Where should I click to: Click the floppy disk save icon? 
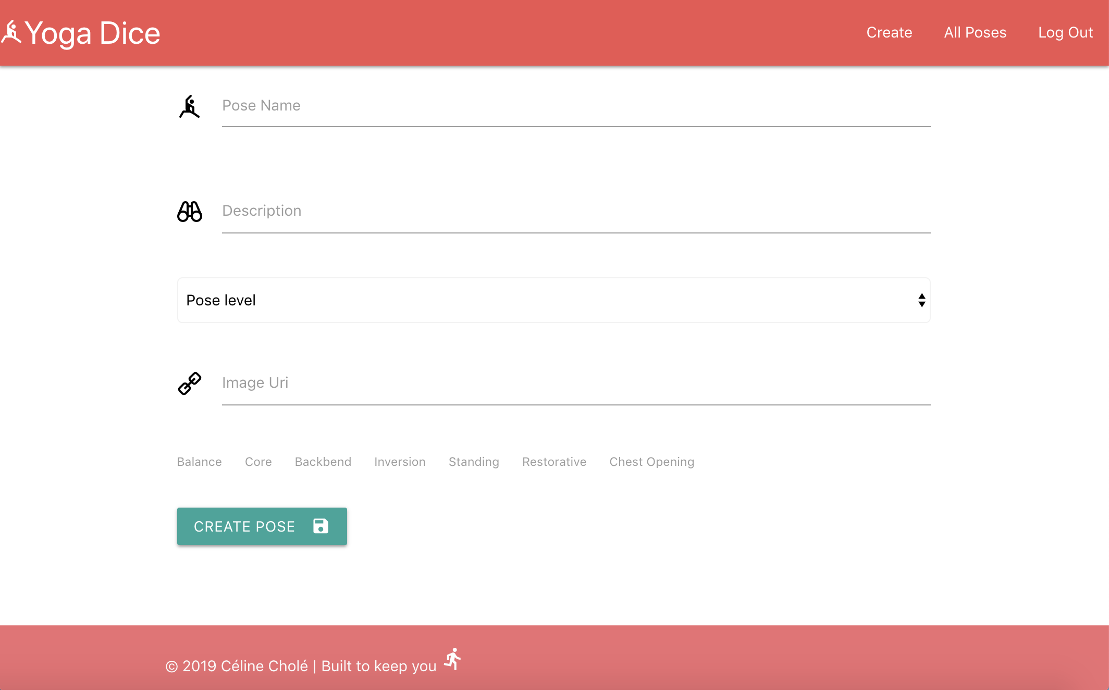(321, 526)
